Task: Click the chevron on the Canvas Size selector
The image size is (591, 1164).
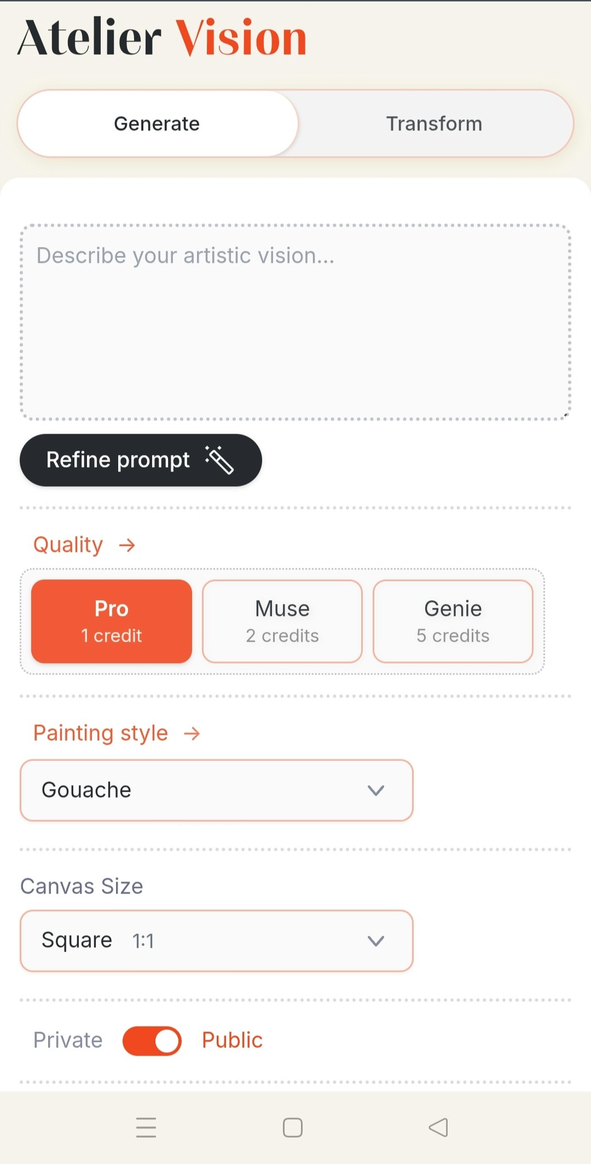Action: [x=376, y=941]
